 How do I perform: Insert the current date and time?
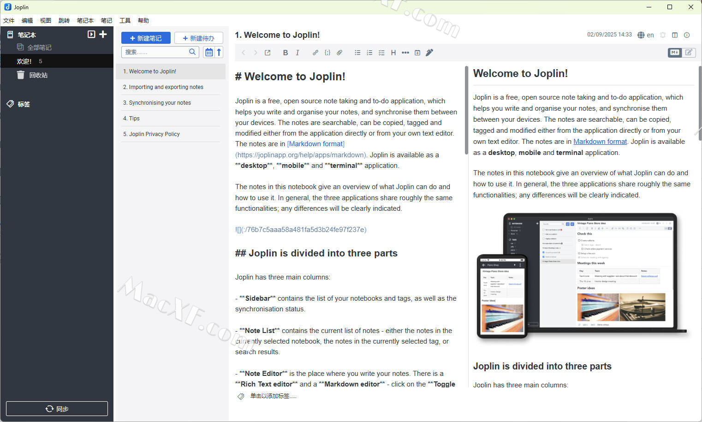pyautogui.click(x=417, y=53)
